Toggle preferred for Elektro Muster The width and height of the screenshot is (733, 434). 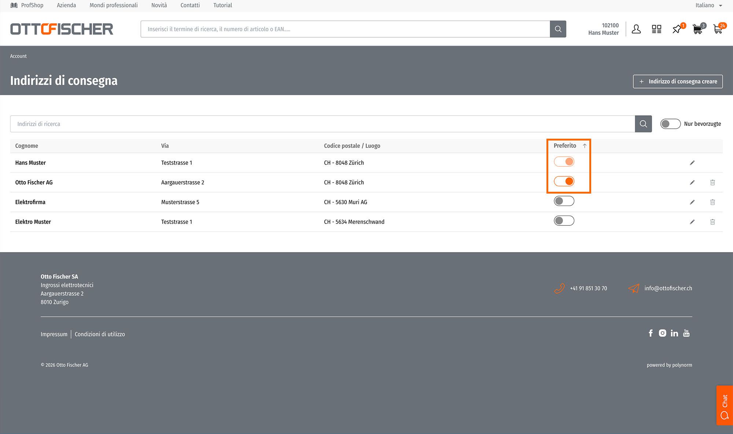tap(564, 221)
